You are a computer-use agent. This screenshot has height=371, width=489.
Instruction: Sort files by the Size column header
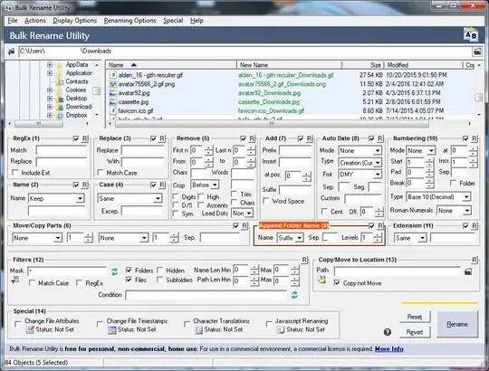(x=363, y=65)
